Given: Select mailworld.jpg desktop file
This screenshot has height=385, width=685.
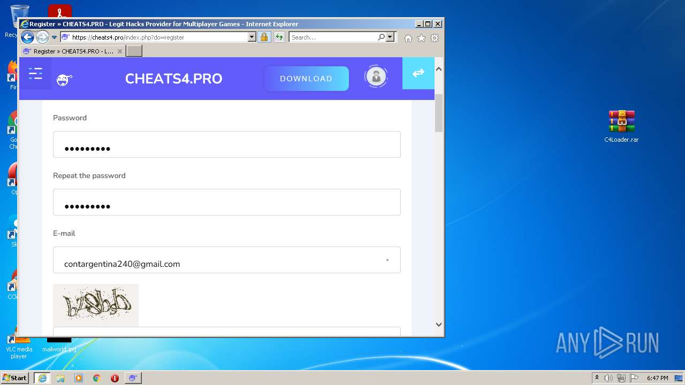Looking at the screenshot, I should tap(59, 345).
